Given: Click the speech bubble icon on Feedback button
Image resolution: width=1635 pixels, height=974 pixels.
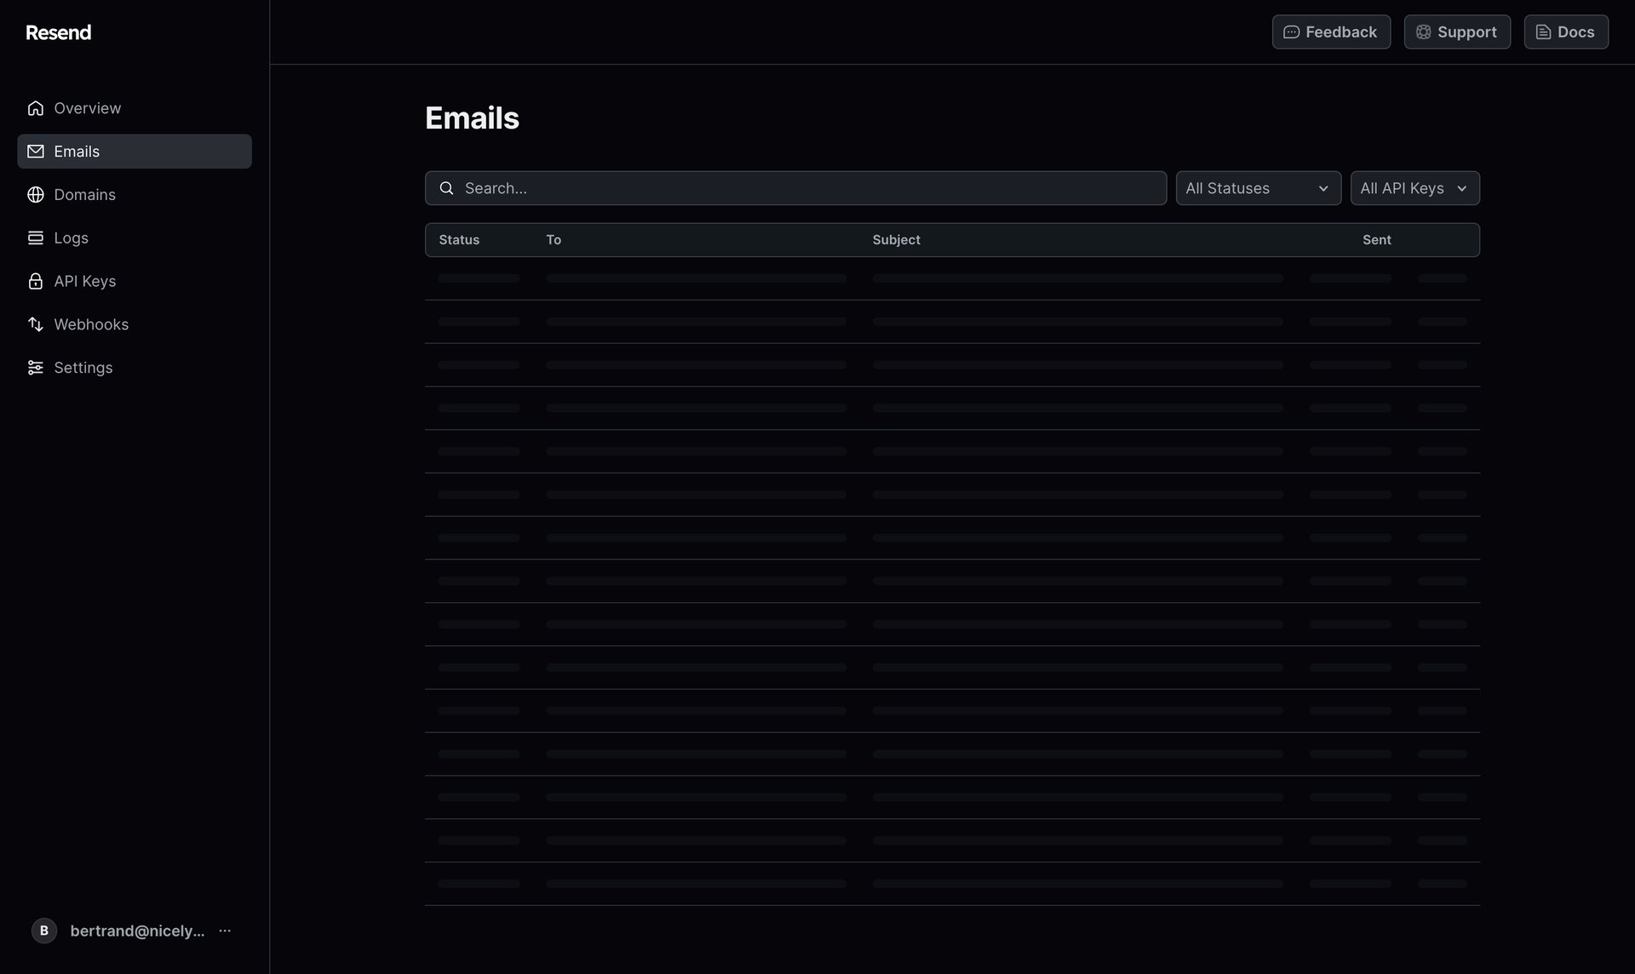Looking at the screenshot, I should click(1291, 32).
